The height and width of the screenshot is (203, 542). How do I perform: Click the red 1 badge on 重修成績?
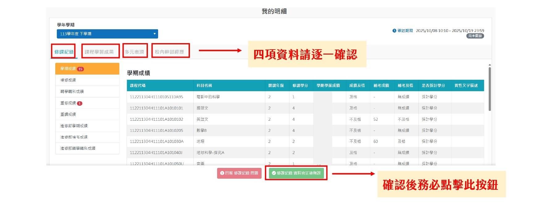(79, 104)
